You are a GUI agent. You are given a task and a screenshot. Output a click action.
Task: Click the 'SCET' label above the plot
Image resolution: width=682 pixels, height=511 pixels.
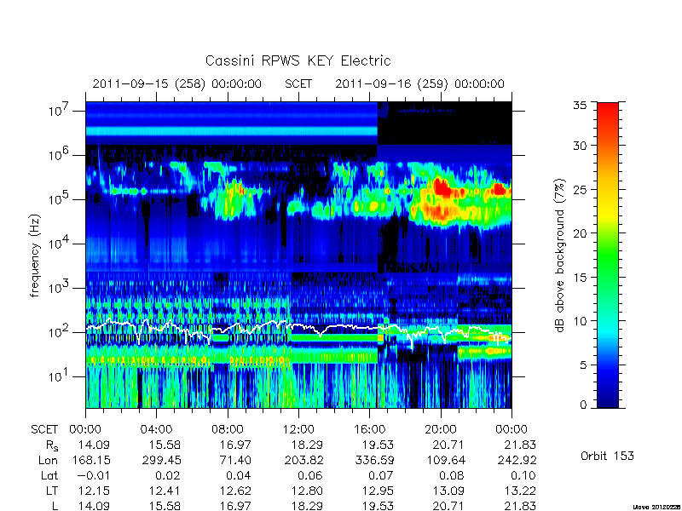click(x=298, y=83)
